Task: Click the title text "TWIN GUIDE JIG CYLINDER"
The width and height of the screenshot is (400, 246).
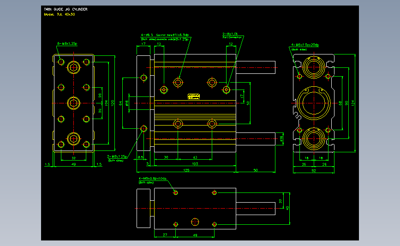Action: [66, 9]
